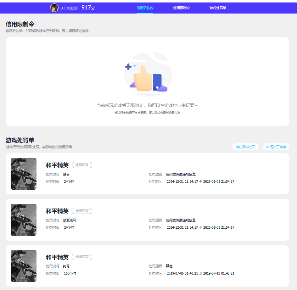The height and width of the screenshot is (290, 297).
Task: Switch to the 信用限制令 tab
Action: [181, 8]
